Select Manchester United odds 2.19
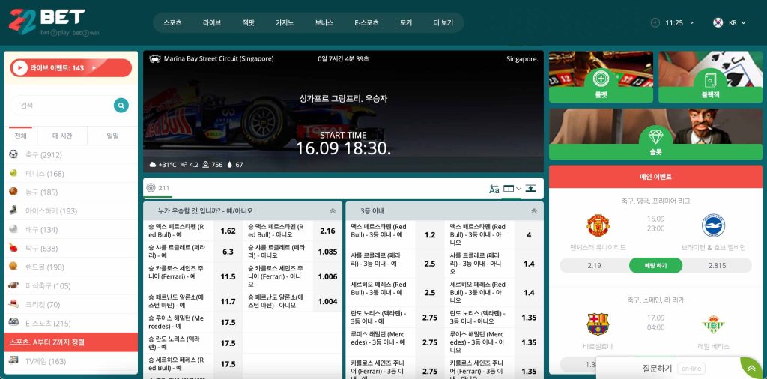Image resolution: width=767 pixels, height=379 pixels. coord(594,266)
